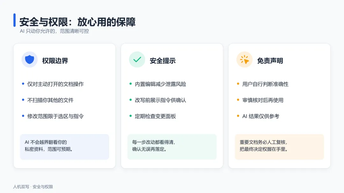Click the blue shield icon
Screen dimensions: 344x193
tap(29, 59)
